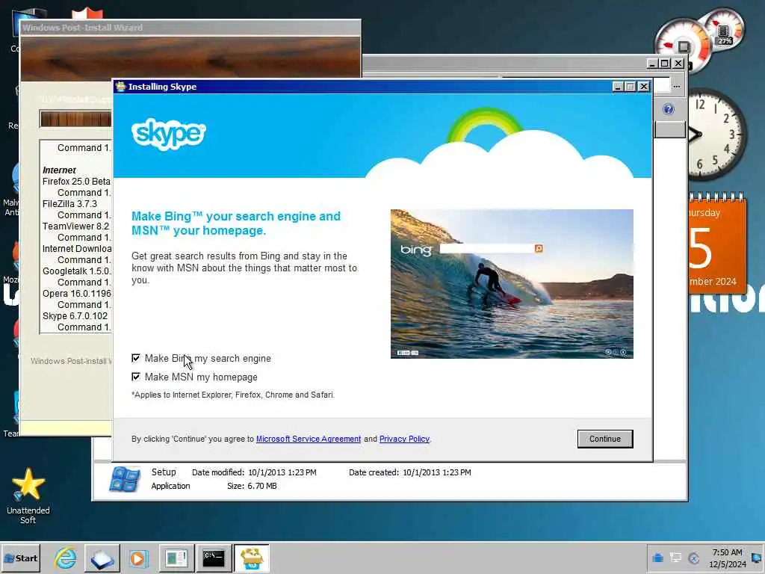Open the blue book taskbar icon
Viewport: 765px width, 574px height.
102,558
